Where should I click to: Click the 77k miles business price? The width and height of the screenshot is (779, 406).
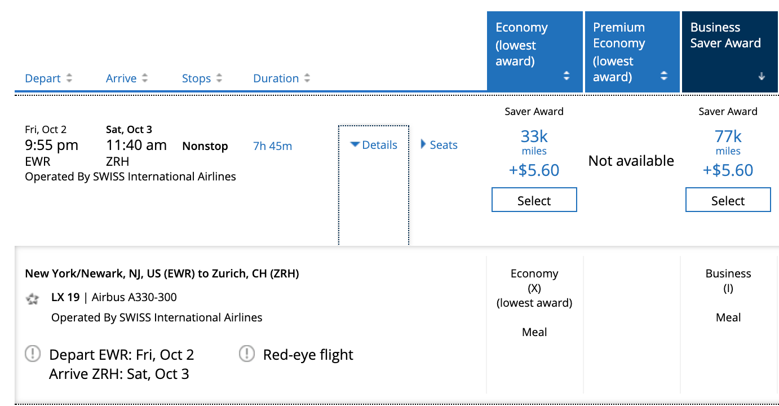click(728, 136)
